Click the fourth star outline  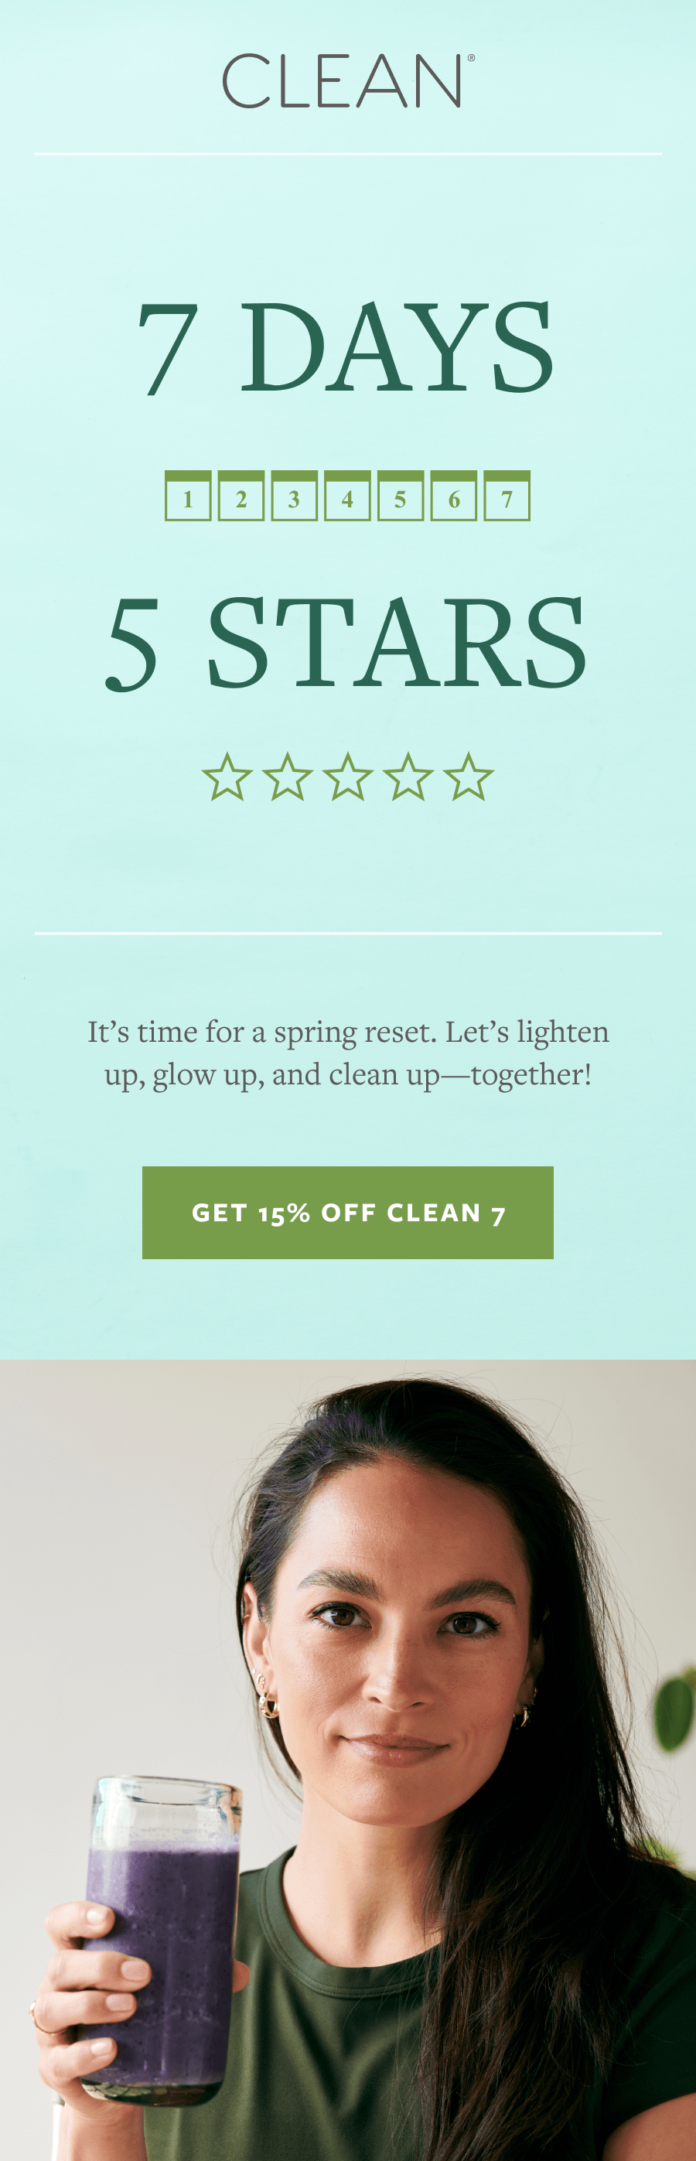tap(408, 777)
